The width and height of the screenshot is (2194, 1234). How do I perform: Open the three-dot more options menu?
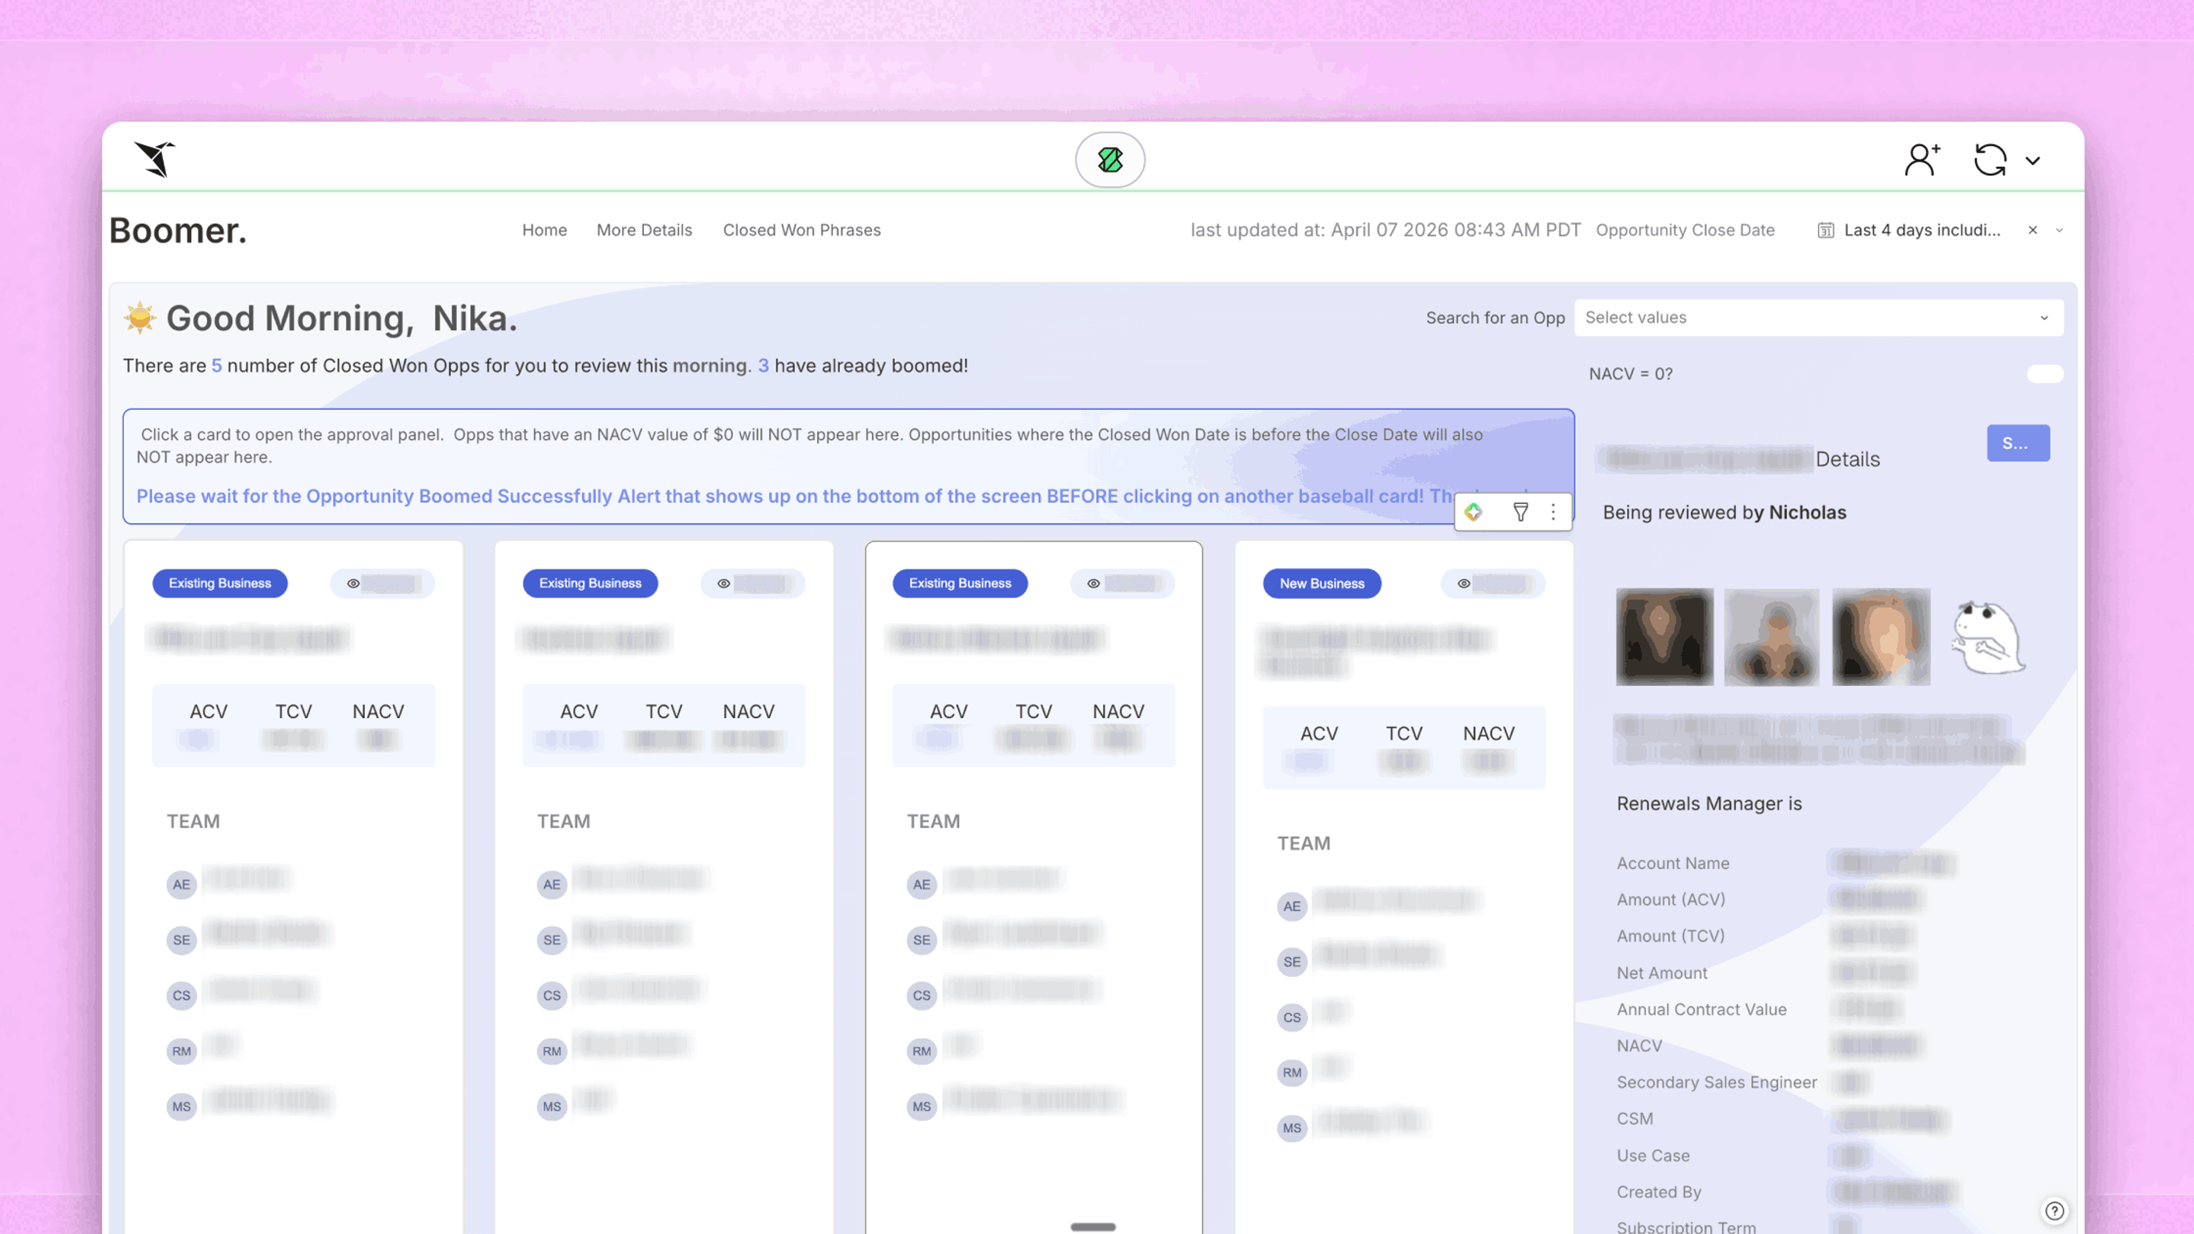pyautogui.click(x=1553, y=512)
